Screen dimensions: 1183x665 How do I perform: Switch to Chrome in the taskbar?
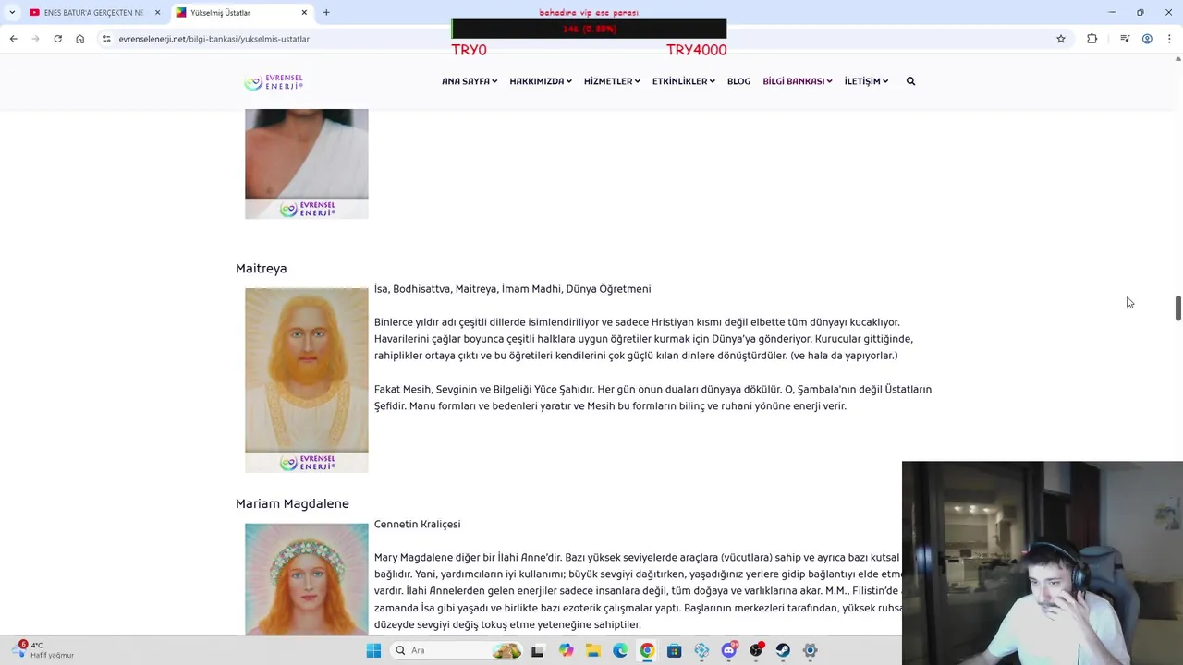pyautogui.click(x=647, y=650)
